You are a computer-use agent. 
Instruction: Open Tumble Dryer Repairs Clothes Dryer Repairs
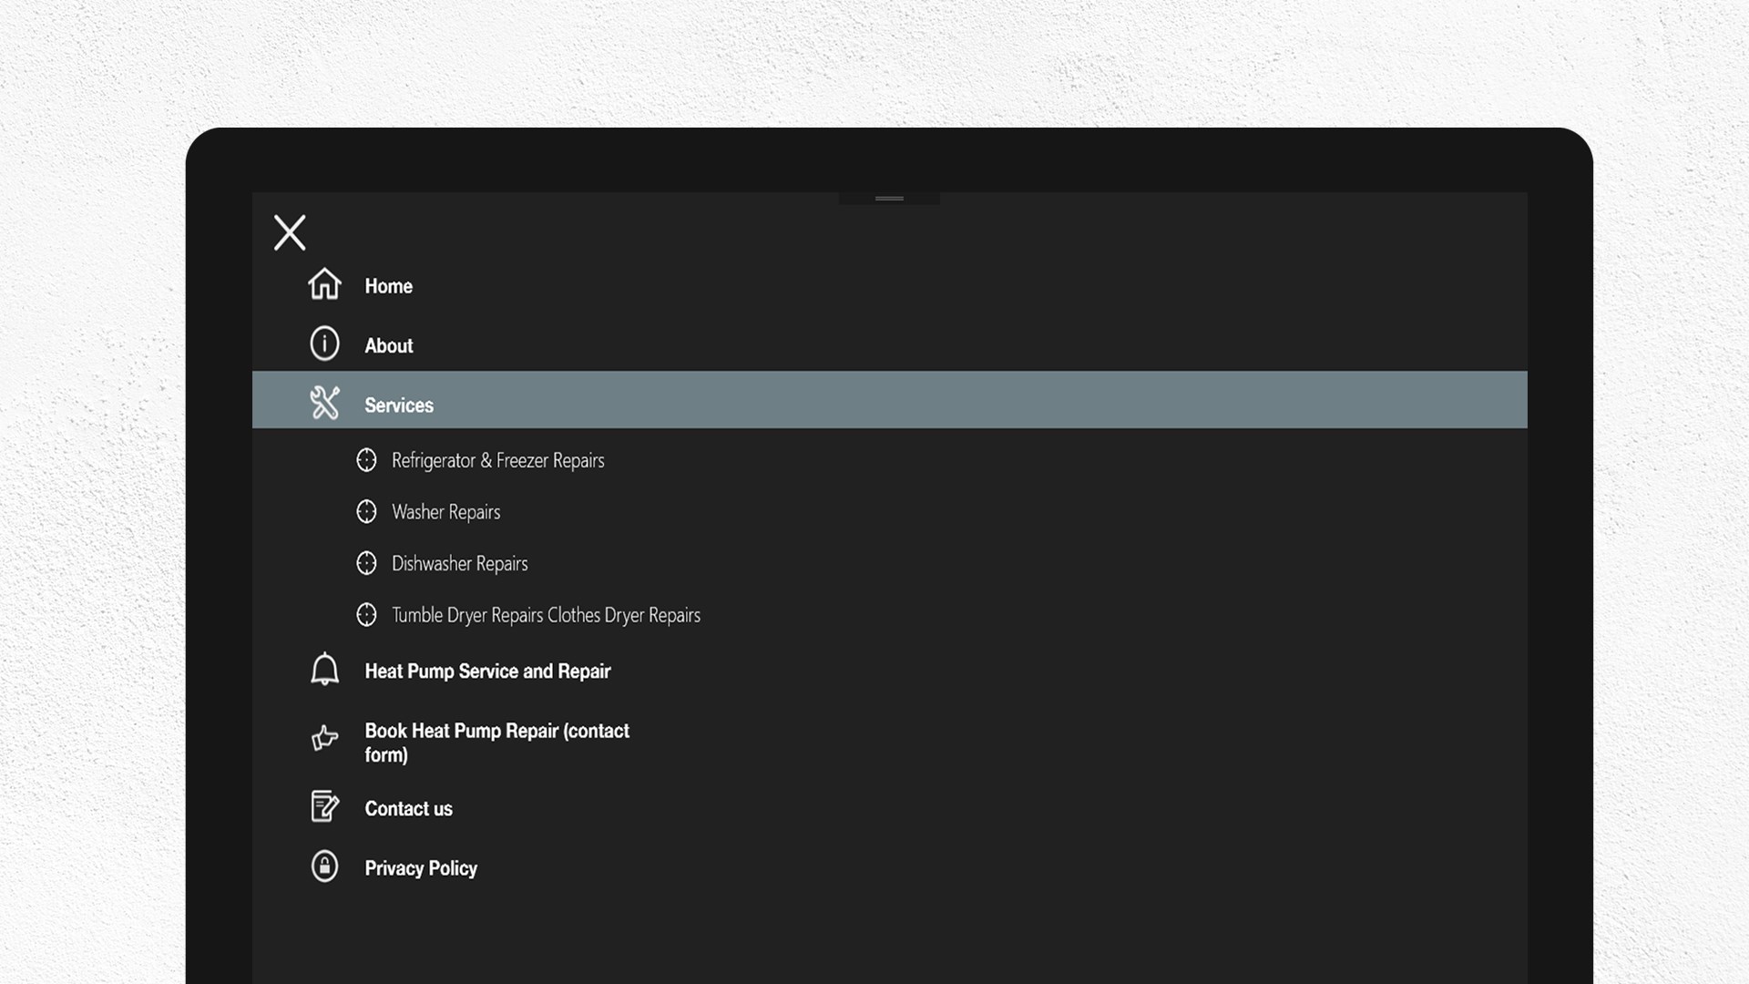click(x=546, y=616)
